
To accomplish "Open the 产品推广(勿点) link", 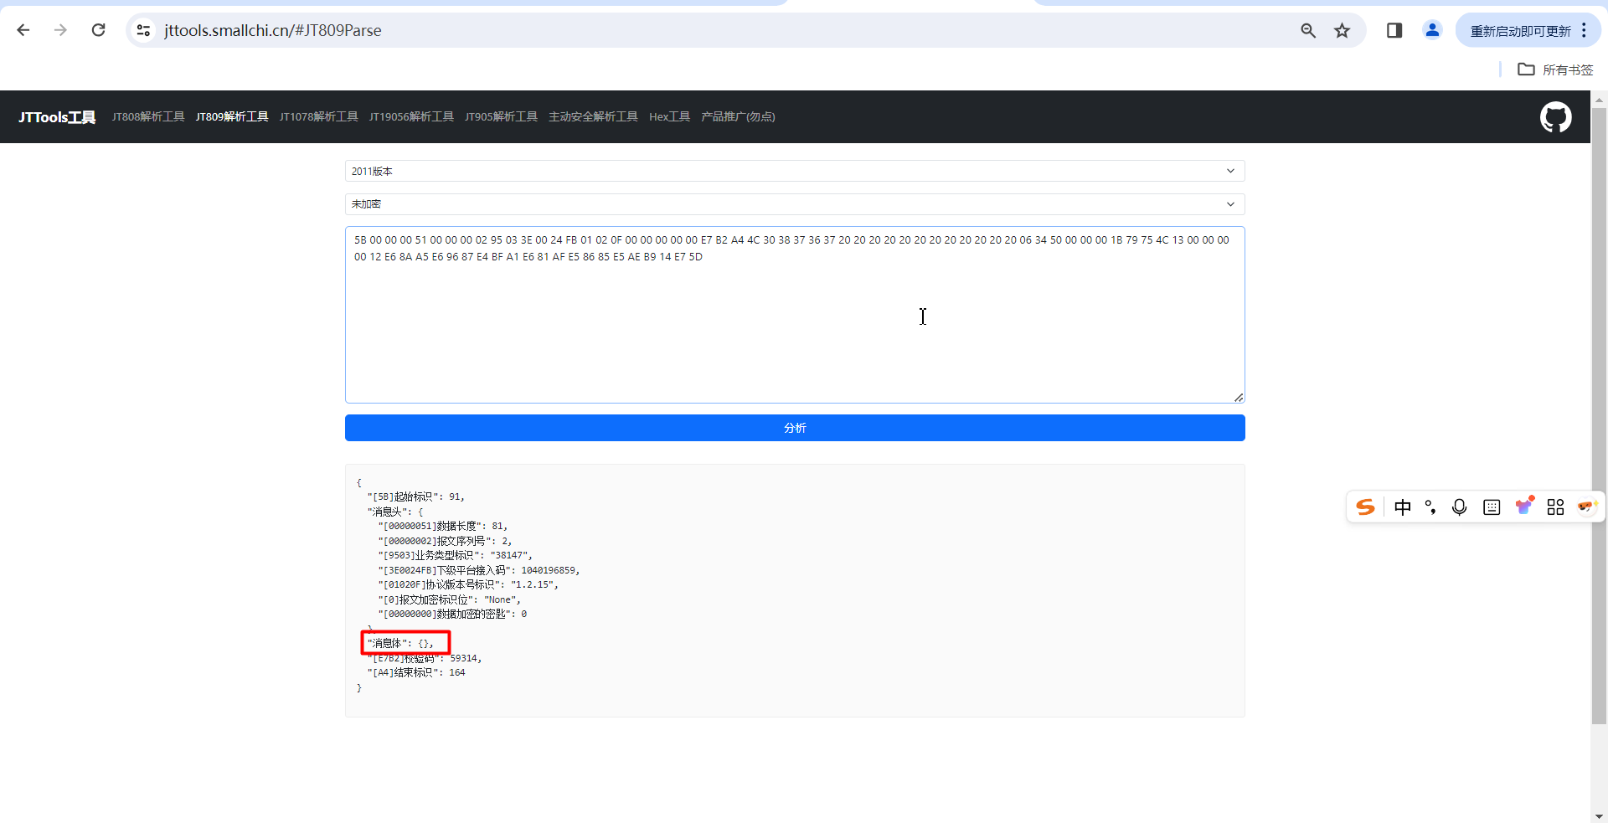I will [x=738, y=116].
